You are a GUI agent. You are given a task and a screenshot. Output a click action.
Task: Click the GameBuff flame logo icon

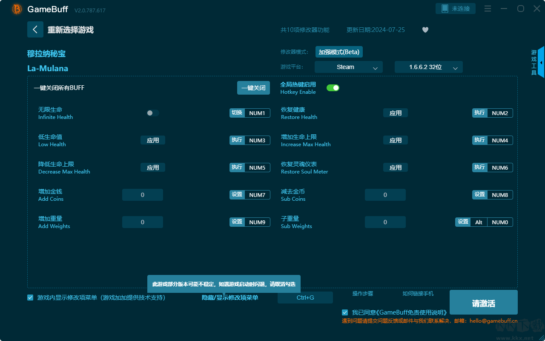pyautogui.click(x=17, y=9)
